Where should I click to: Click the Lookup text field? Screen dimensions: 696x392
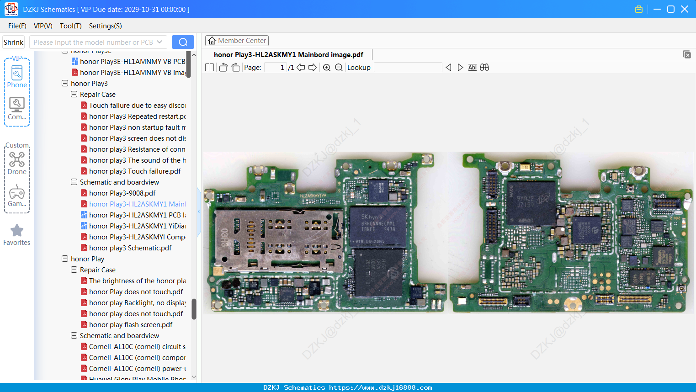pos(408,68)
